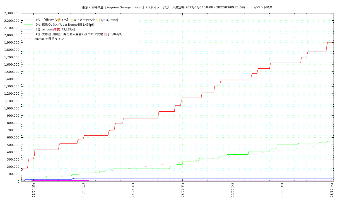Click the pink ballet shoes emoji after reiroom
357x201 pixels.
[x=55, y=29]
